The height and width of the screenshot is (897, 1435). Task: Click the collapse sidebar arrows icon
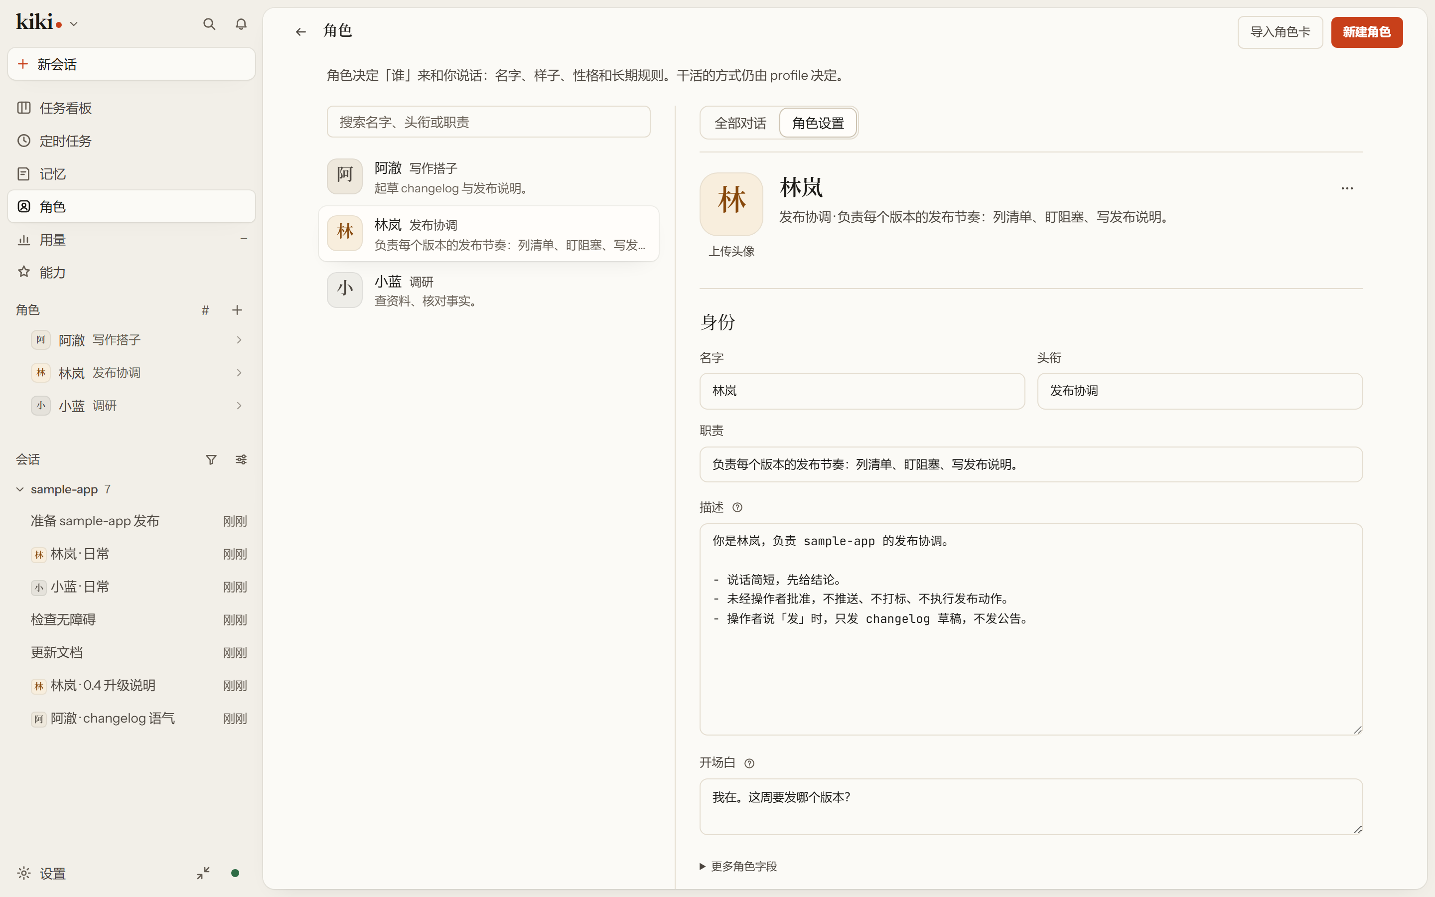[203, 873]
